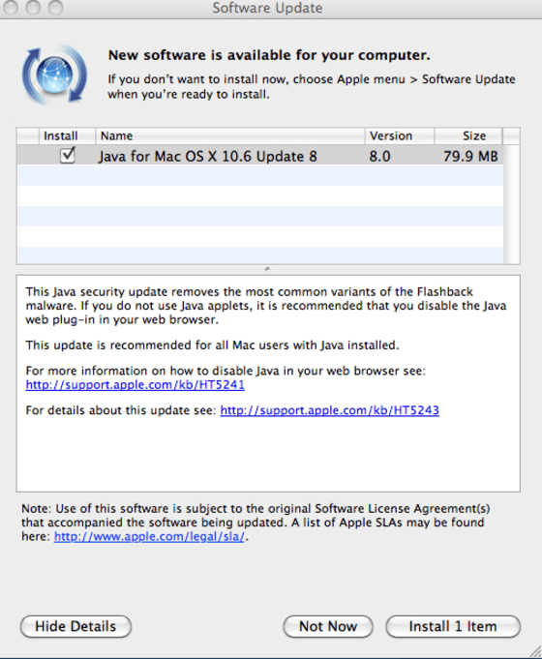Click the window resize grip corner

click(x=535, y=652)
